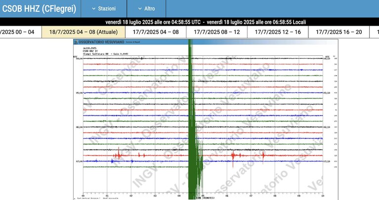
Task: Open the Stazioni dropdown menu
Action: 104,9
